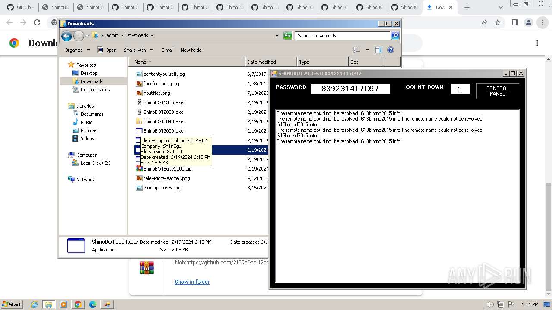This screenshot has width=552, height=310.
Task: Click the ShinoBOT password field
Action: point(350,89)
